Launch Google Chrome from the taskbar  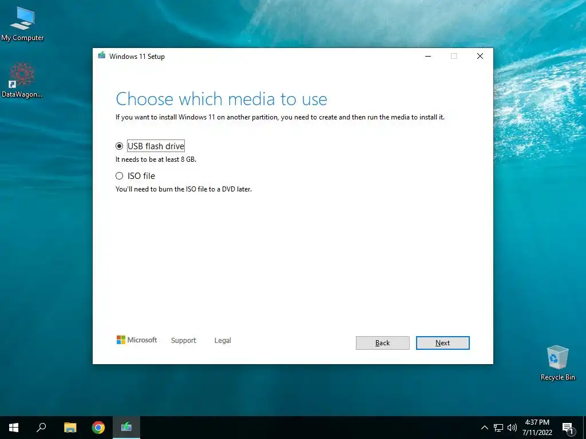click(98, 428)
